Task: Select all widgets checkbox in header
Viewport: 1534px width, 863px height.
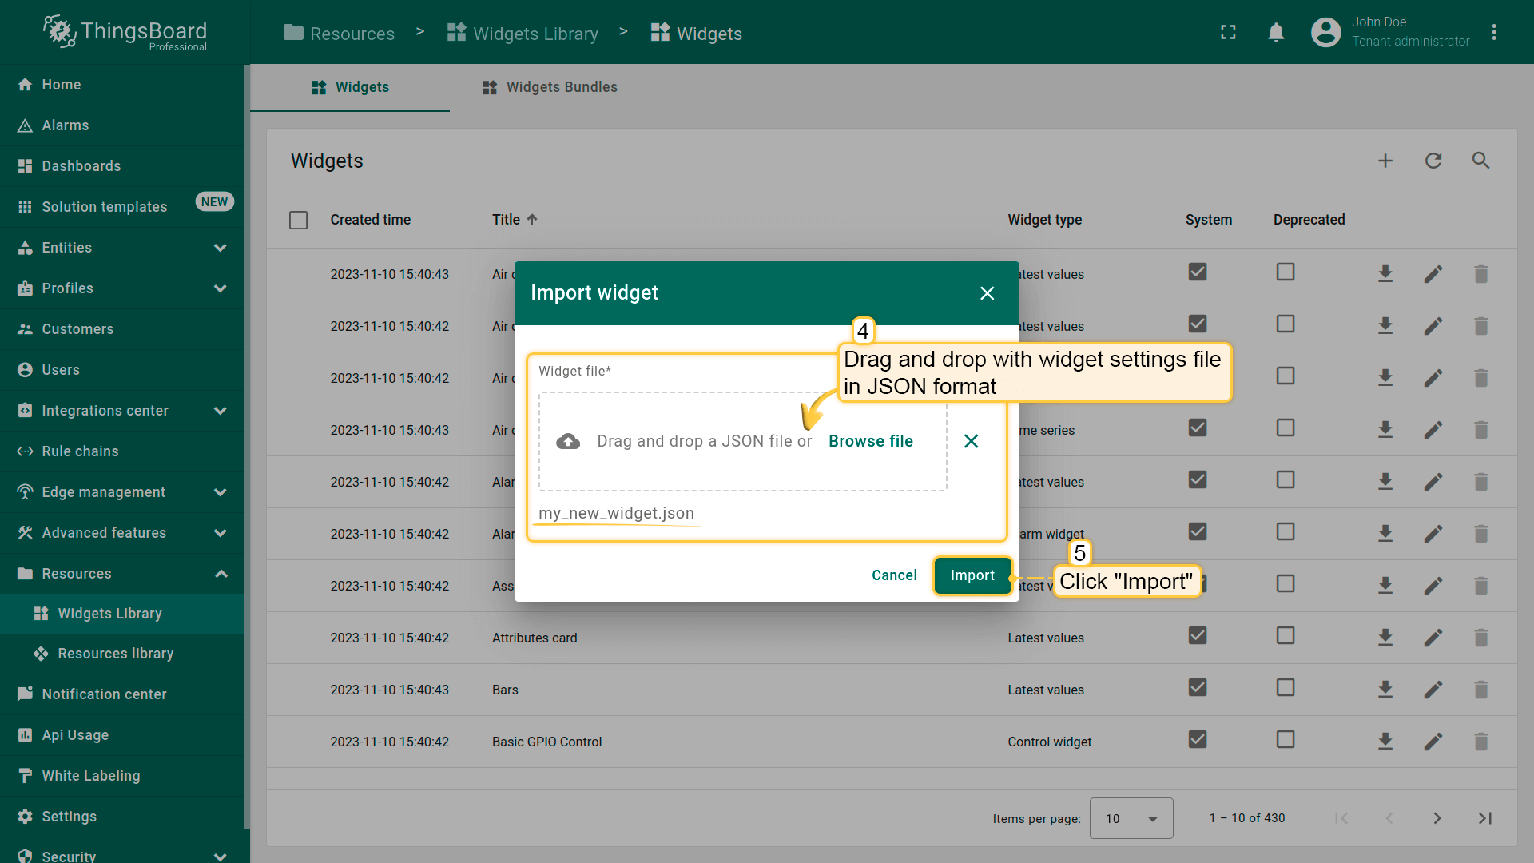Action: click(x=299, y=220)
